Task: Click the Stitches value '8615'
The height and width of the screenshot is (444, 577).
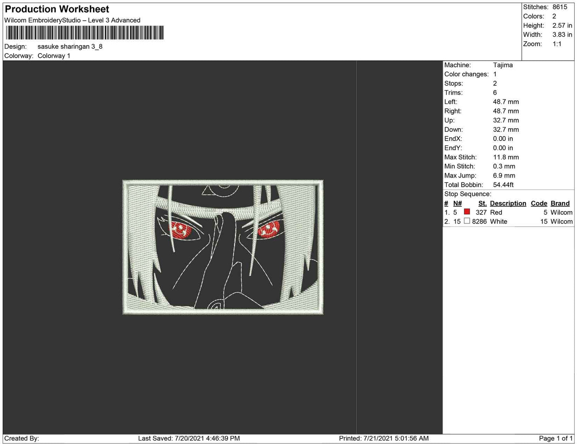Action: (x=560, y=7)
